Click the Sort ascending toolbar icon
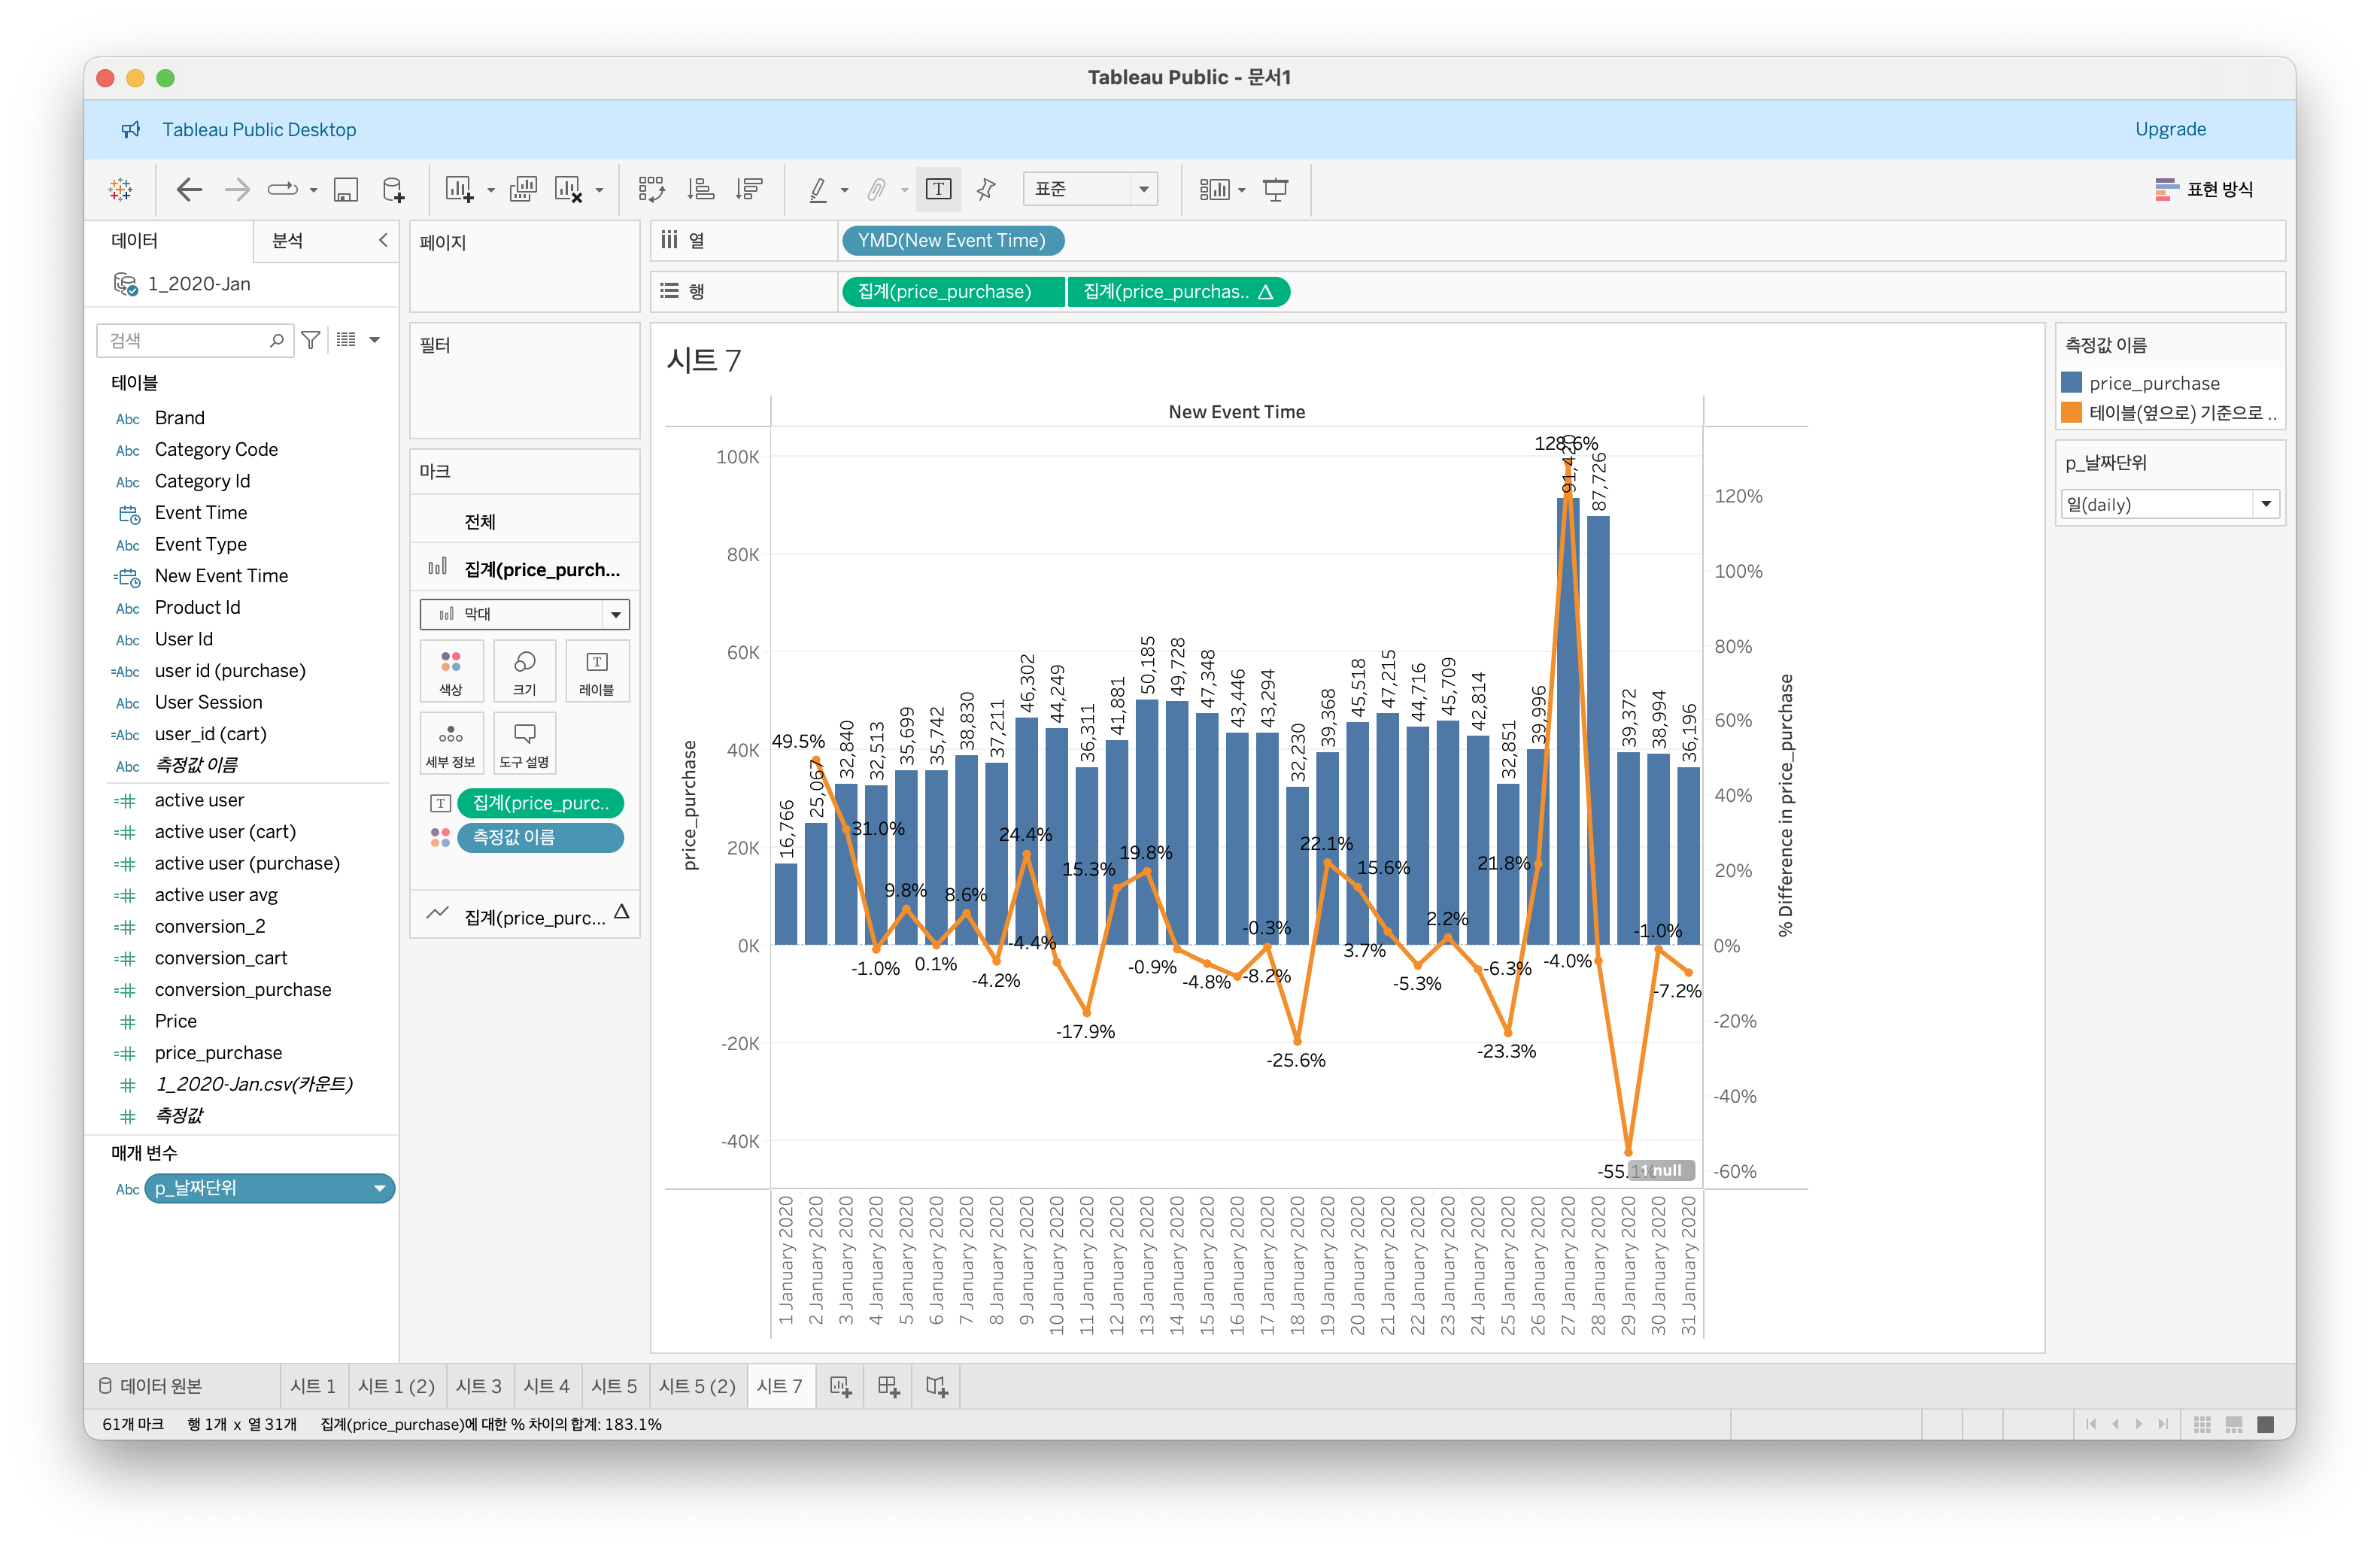Image resolution: width=2380 pixels, height=1551 pixels. (701, 190)
